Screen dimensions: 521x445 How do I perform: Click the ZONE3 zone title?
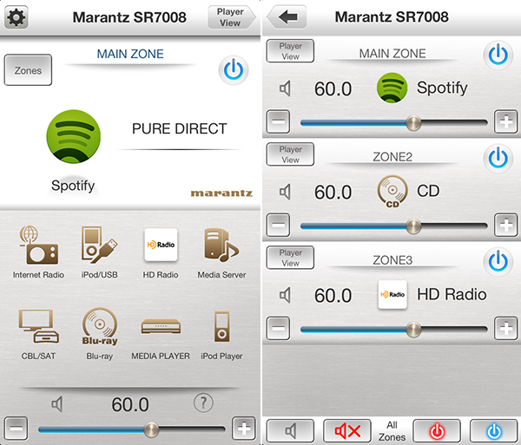click(x=392, y=260)
